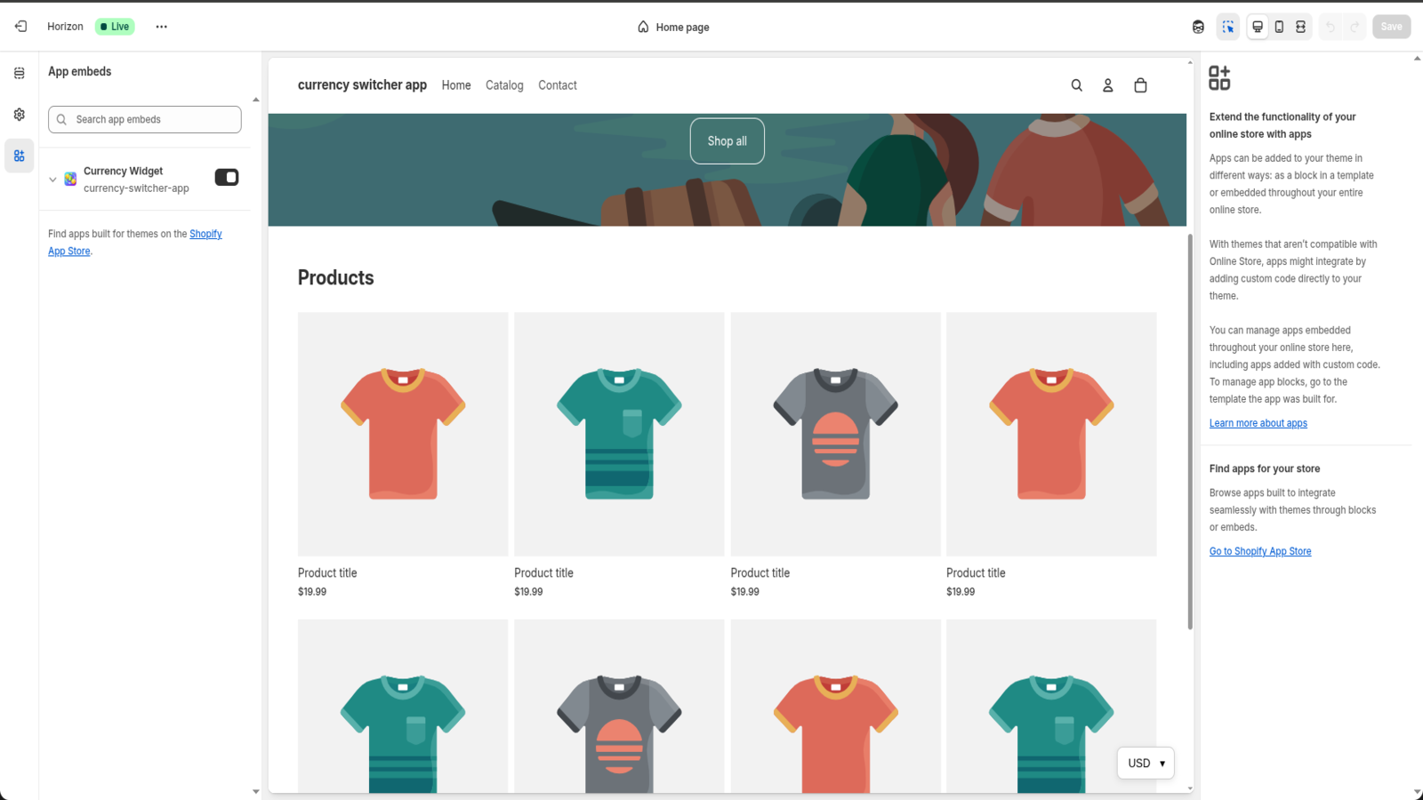Expand the Currency Widget embed settings

[52, 179]
